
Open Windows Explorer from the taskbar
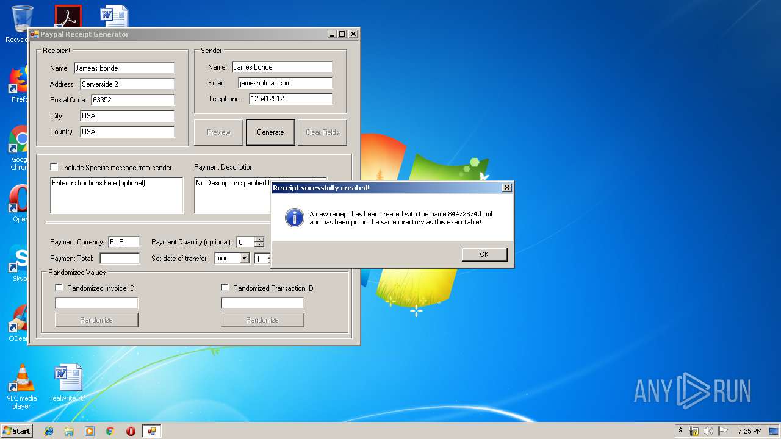pos(69,431)
